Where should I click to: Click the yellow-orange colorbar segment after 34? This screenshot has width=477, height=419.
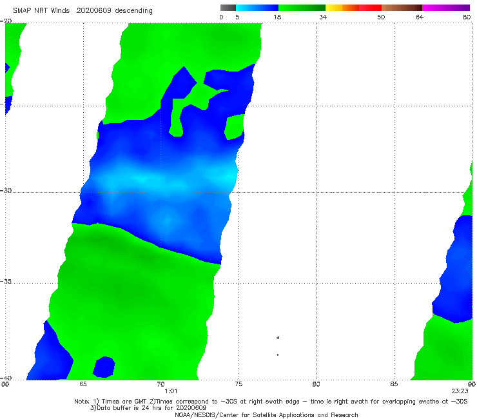342,8
